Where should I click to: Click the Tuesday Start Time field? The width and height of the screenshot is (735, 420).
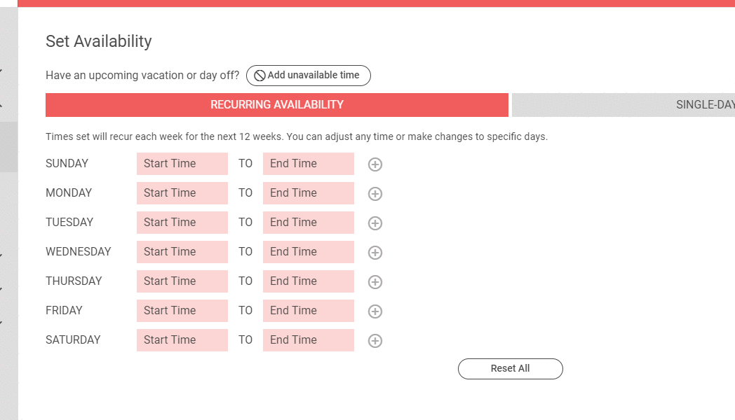[x=182, y=223]
